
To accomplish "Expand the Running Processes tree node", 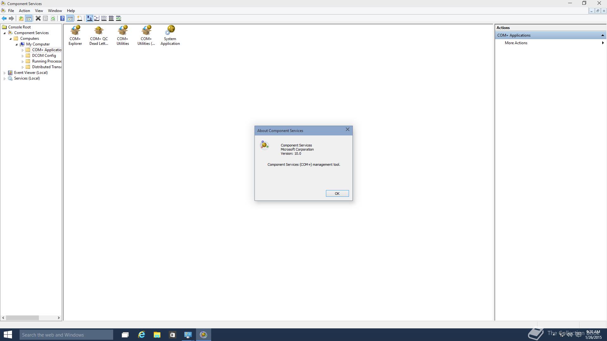I will click(22, 61).
